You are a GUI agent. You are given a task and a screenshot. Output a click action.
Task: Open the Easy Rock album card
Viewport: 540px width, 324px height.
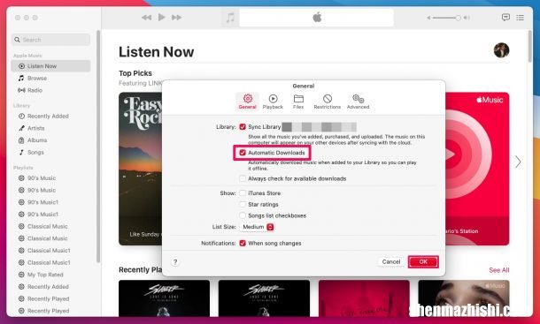tap(141, 169)
